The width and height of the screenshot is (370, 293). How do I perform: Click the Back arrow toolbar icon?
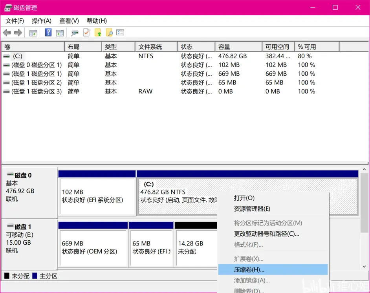point(7,33)
